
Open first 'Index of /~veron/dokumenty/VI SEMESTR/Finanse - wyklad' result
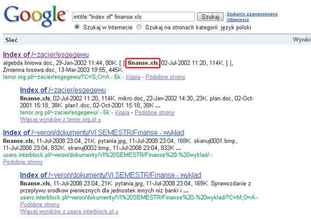(x=94, y=132)
